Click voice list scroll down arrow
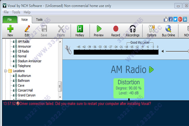This screenshot has height=126, width=189. coord(60,97)
